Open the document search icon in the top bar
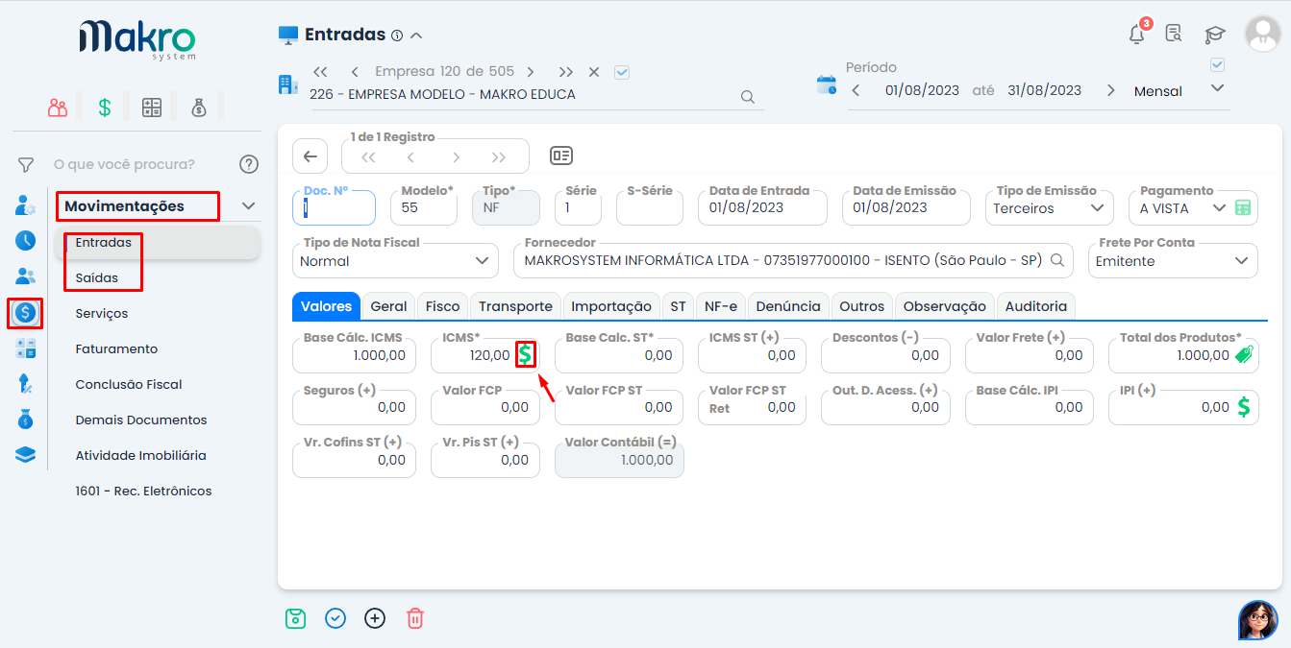This screenshot has width=1291, height=648. (x=1174, y=33)
